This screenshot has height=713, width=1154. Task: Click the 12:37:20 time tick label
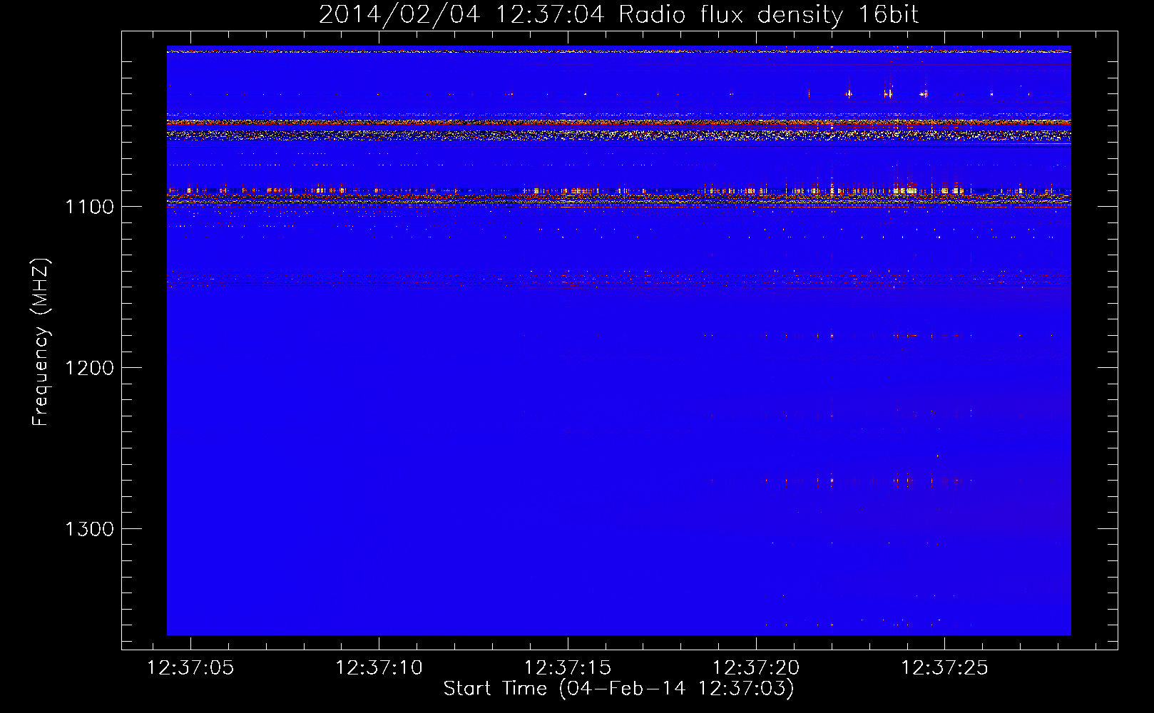756,668
